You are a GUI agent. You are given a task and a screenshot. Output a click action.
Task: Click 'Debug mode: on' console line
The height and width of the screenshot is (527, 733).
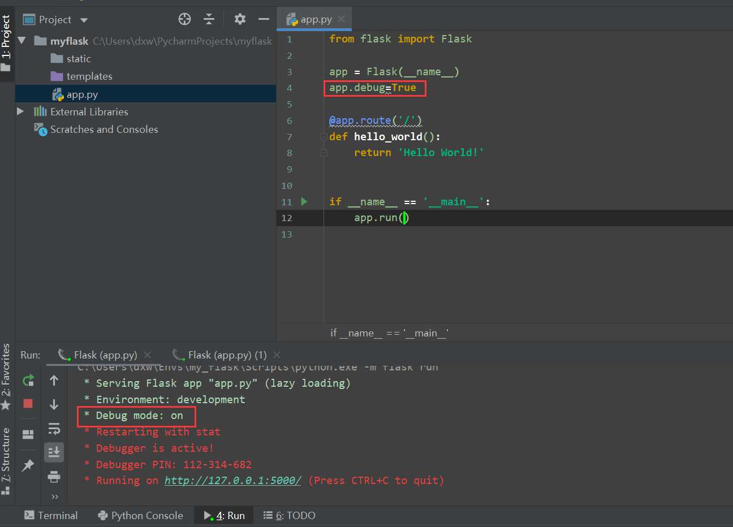coord(133,416)
